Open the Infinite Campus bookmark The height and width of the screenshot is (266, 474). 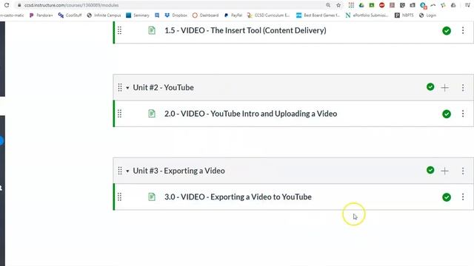point(104,15)
